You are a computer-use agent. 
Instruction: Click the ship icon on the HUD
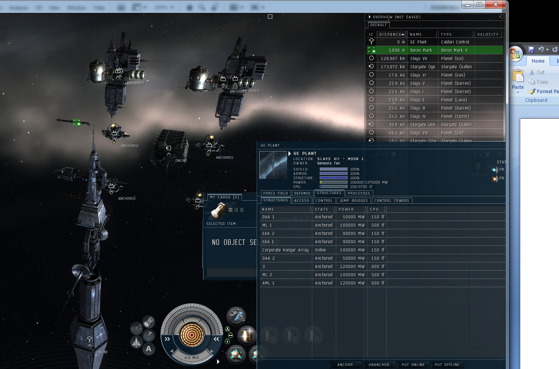(136, 342)
